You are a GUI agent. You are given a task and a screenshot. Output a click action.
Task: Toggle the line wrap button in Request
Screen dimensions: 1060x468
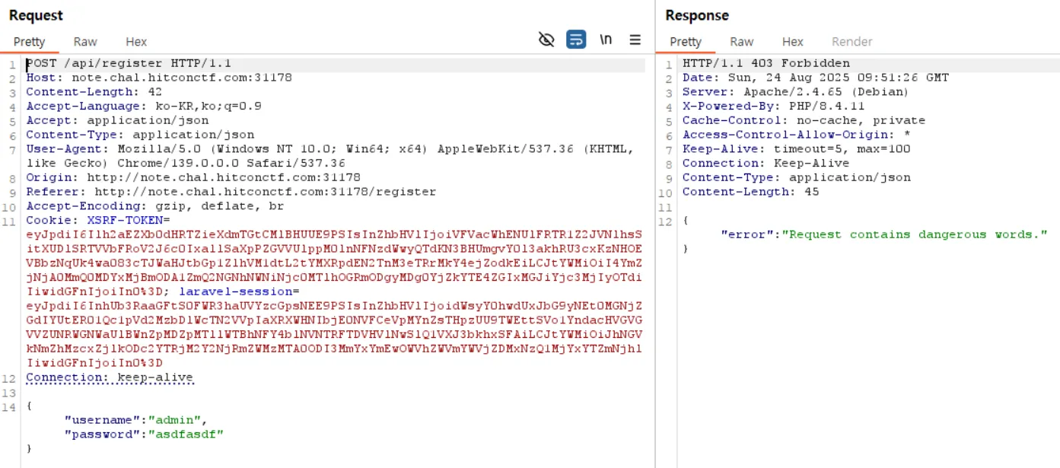coord(576,40)
